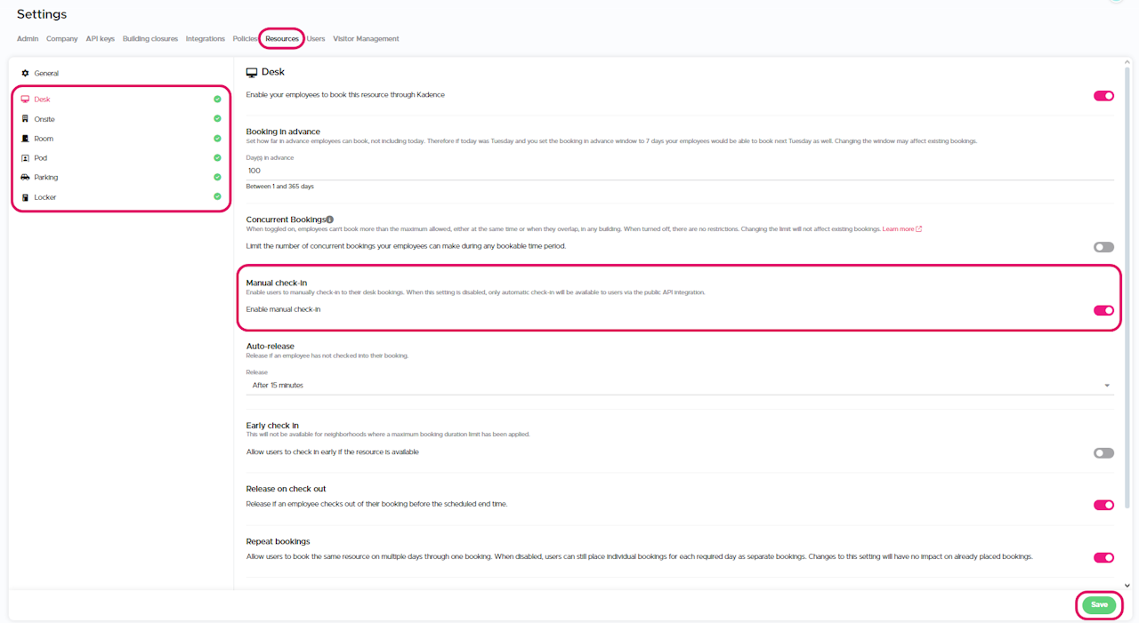1139x623 pixels.
Task: Open the Users tab
Action: tap(316, 39)
